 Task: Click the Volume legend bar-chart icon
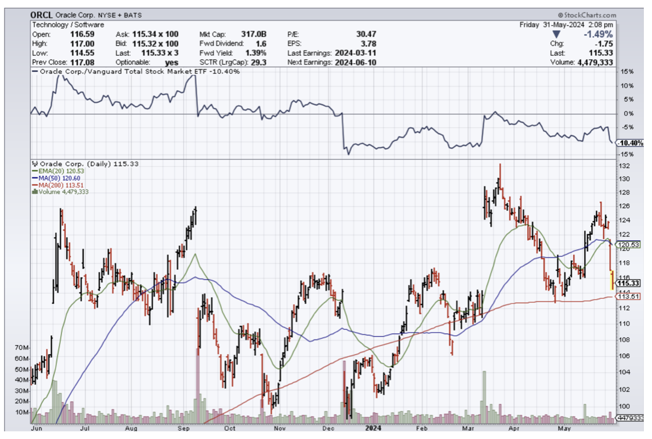[x=35, y=192]
